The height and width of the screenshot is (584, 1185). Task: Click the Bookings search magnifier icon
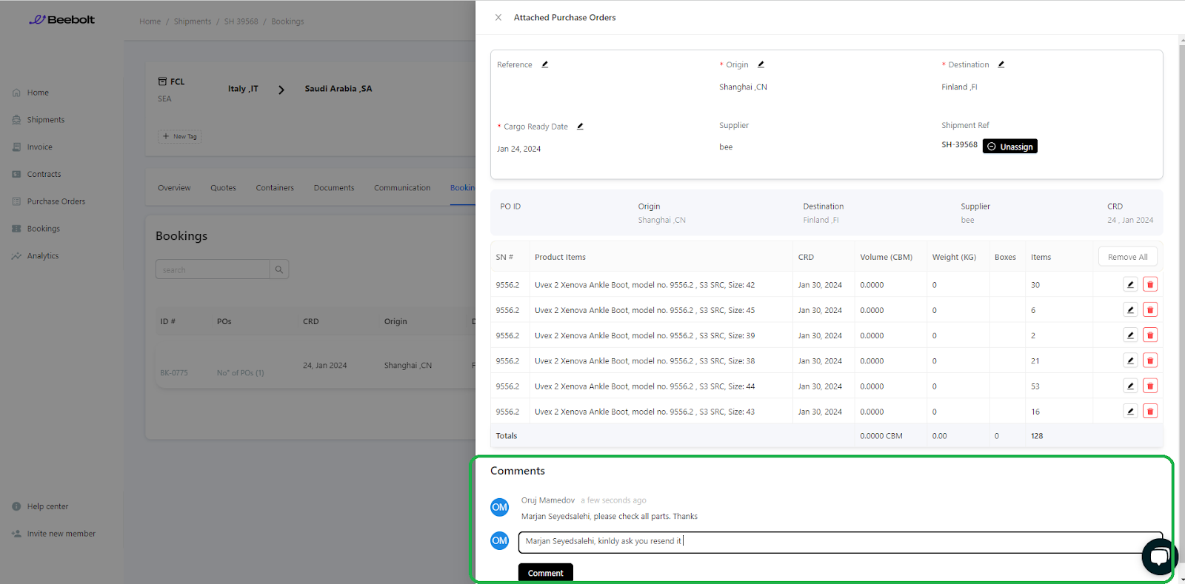(279, 269)
